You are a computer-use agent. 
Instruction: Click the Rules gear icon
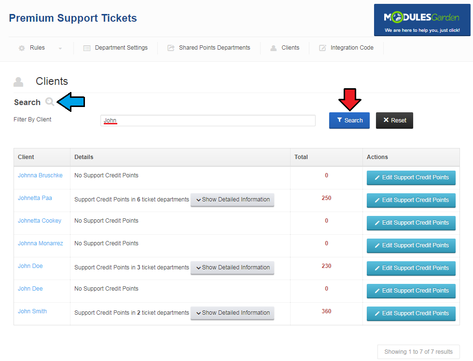[22, 48]
